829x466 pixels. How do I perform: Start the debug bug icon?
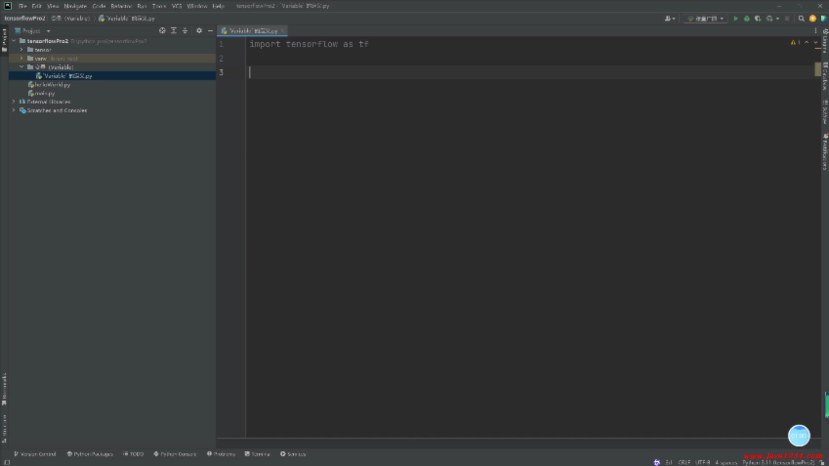coord(747,19)
